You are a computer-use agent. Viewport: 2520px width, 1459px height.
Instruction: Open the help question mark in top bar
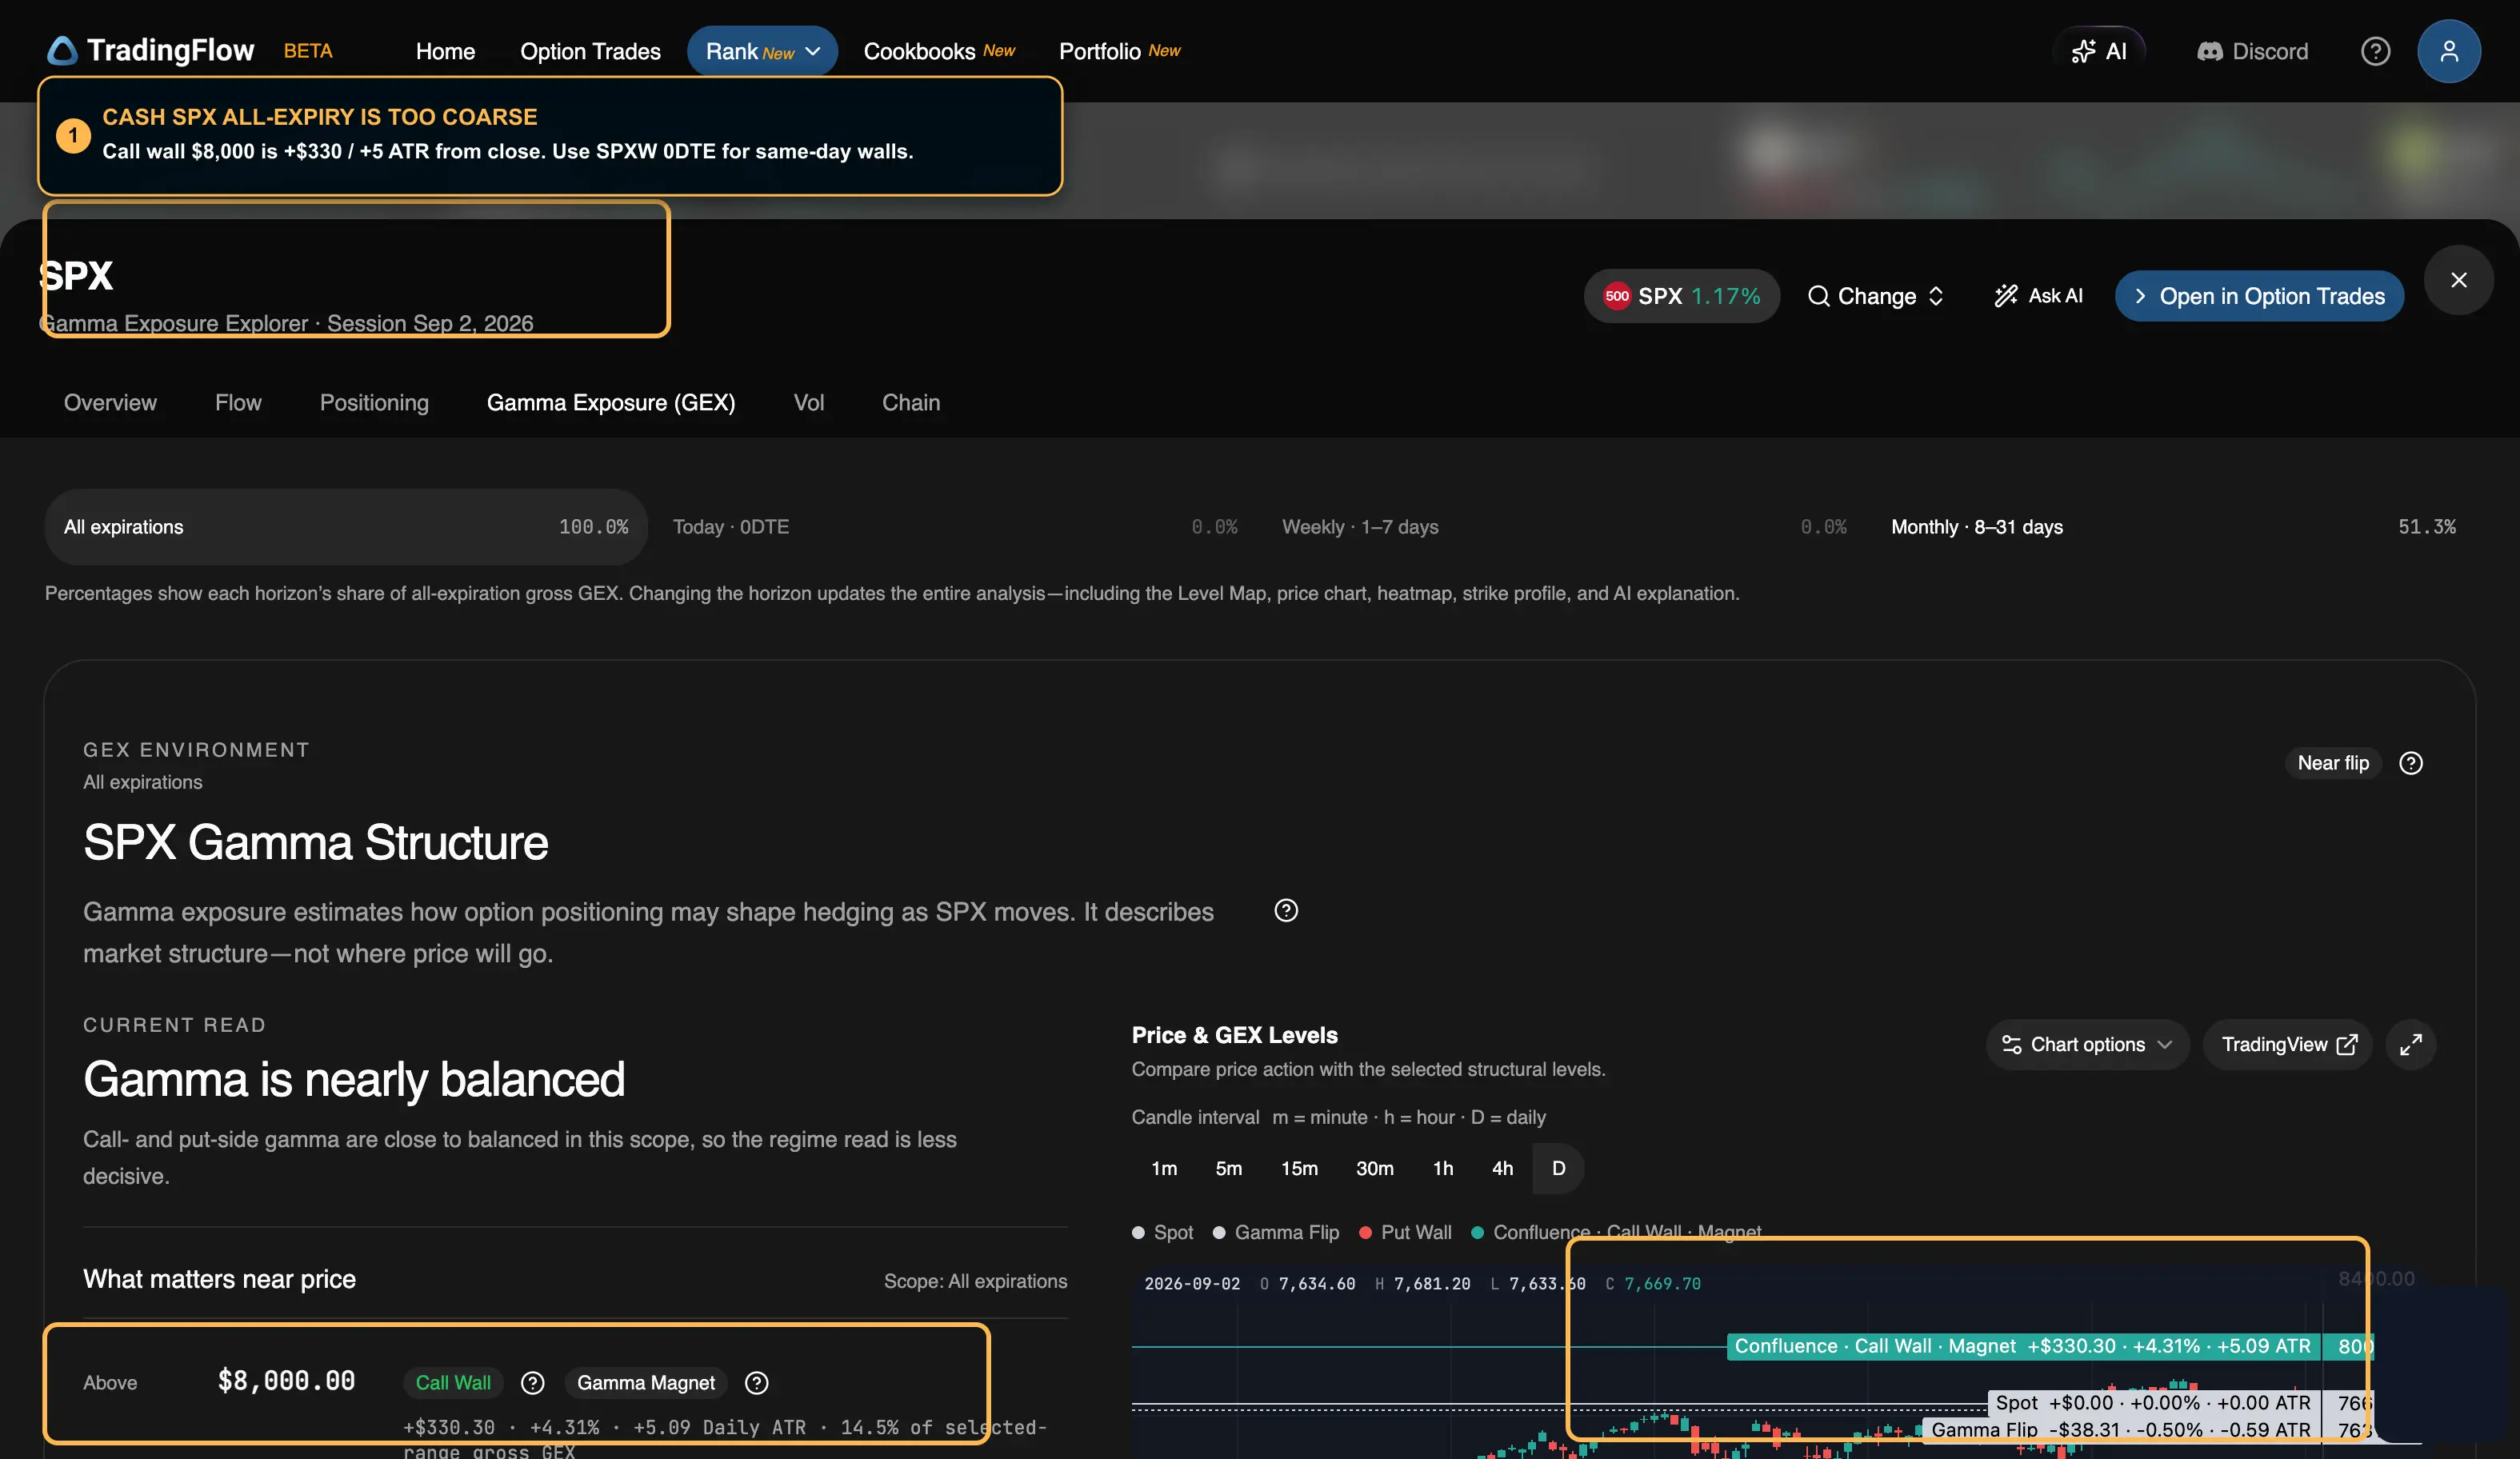click(2375, 51)
